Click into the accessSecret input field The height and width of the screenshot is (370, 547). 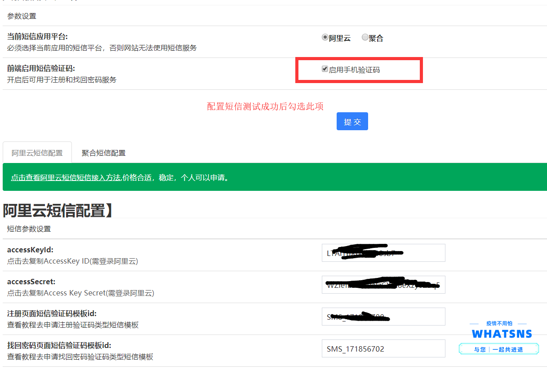(x=383, y=285)
